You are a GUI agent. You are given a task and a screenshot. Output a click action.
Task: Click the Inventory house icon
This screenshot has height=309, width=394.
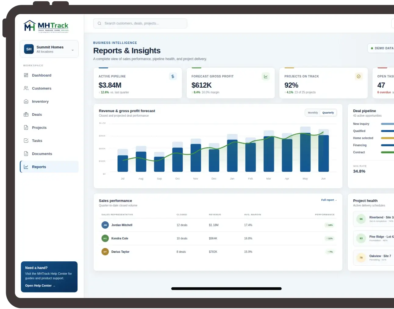(x=26, y=101)
